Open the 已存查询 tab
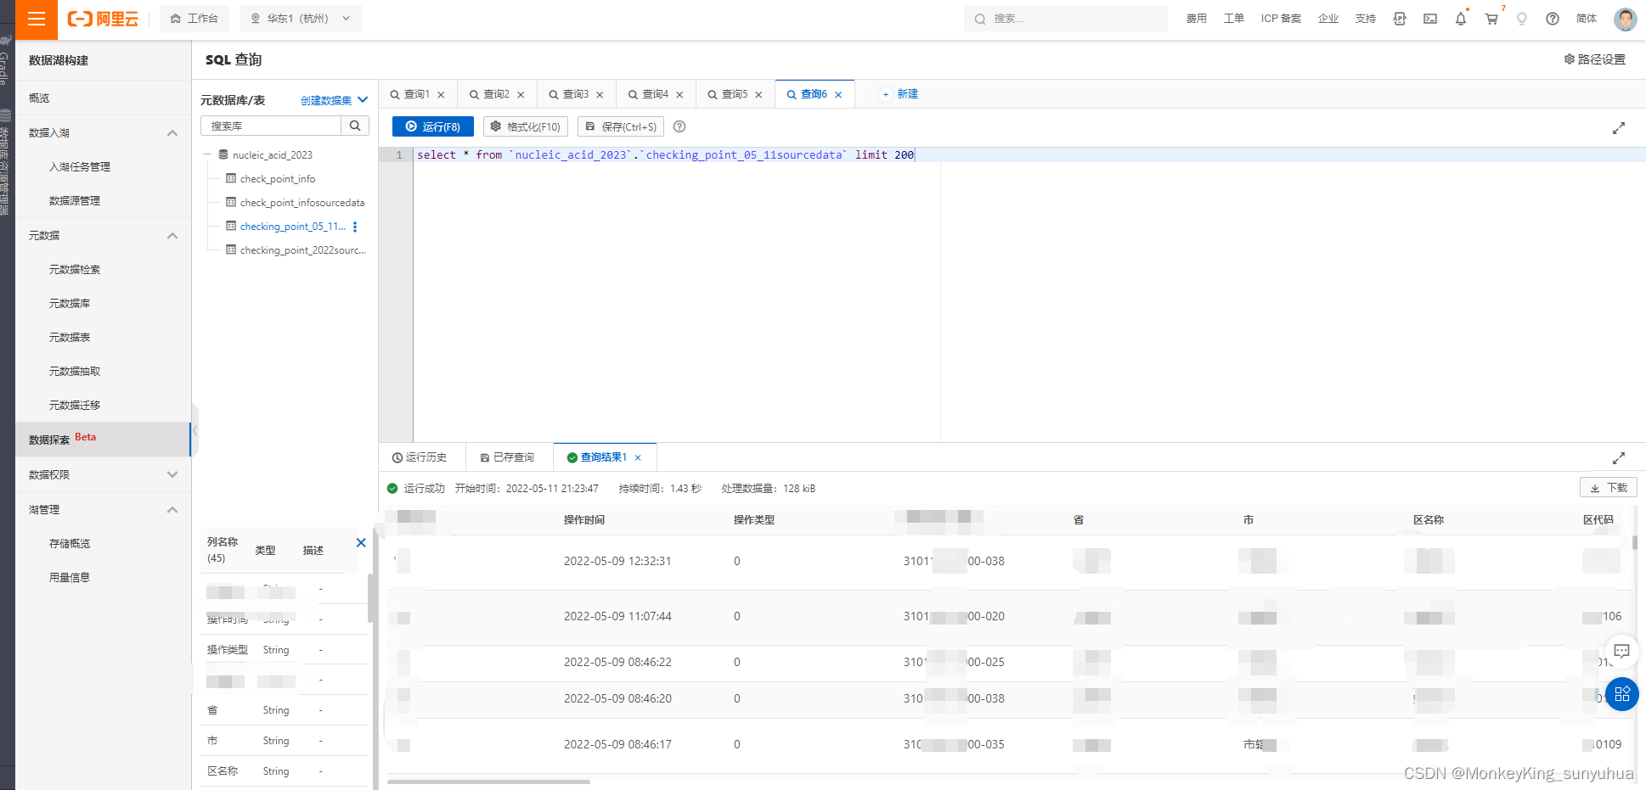Image resolution: width=1646 pixels, height=790 pixels. click(507, 457)
